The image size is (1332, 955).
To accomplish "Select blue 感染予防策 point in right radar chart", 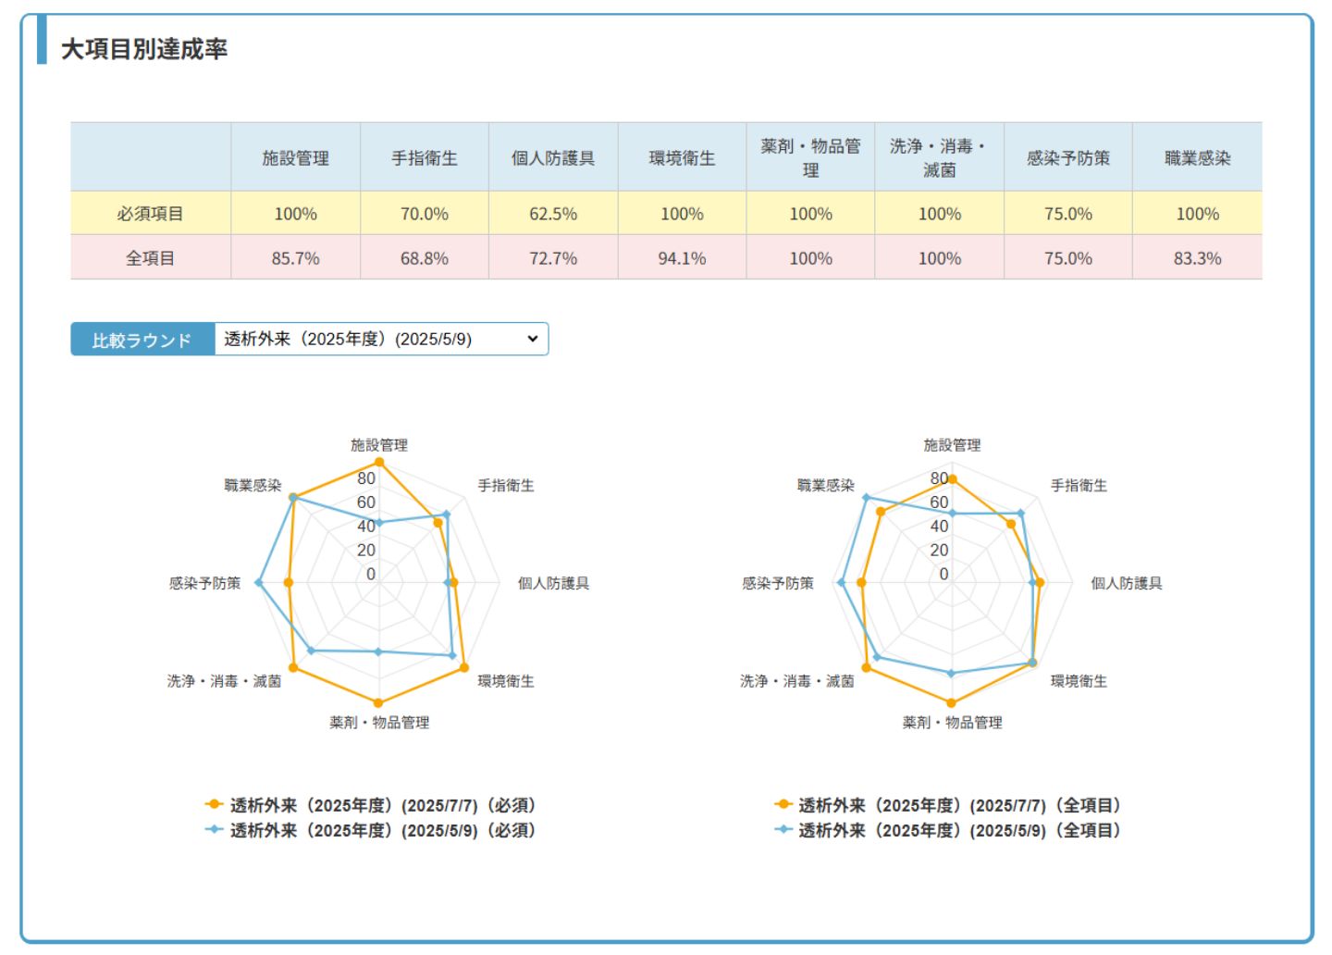I will pyautogui.click(x=841, y=583).
